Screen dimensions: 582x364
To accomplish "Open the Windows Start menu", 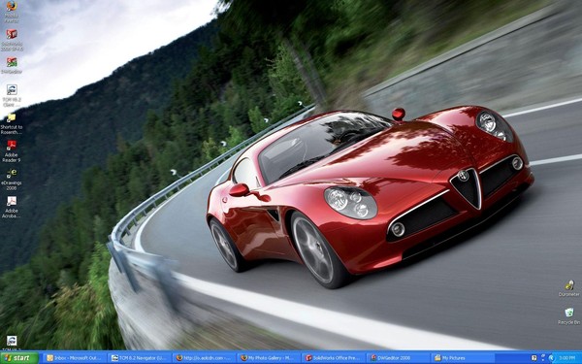I will tap(19, 358).
